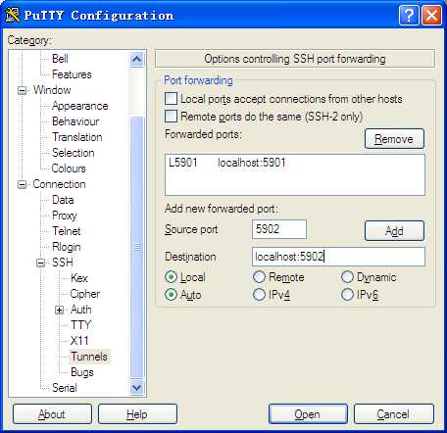This screenshot has width=447, height=433.
Task: Select the Local forwarding radio button
Action: click(171, 277)
